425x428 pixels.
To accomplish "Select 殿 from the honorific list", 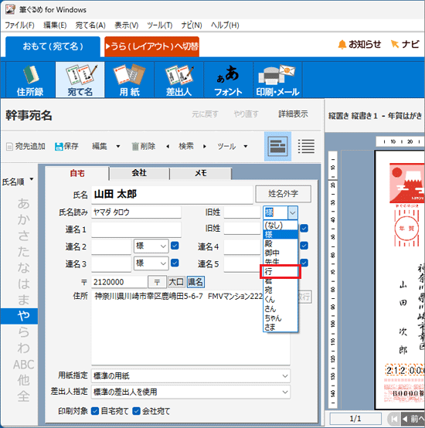I will (x=280, y=243).
